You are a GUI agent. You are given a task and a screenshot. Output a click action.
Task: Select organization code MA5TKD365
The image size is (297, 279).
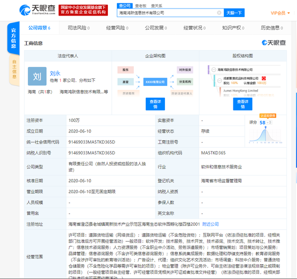click(x=213, y=153)
